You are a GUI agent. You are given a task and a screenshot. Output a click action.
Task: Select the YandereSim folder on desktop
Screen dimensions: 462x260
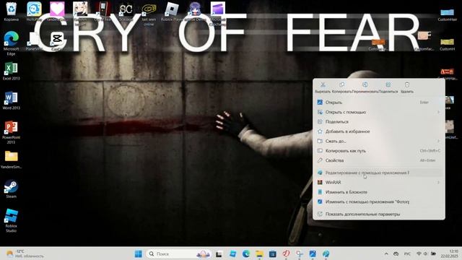click(x=12, y=160)
